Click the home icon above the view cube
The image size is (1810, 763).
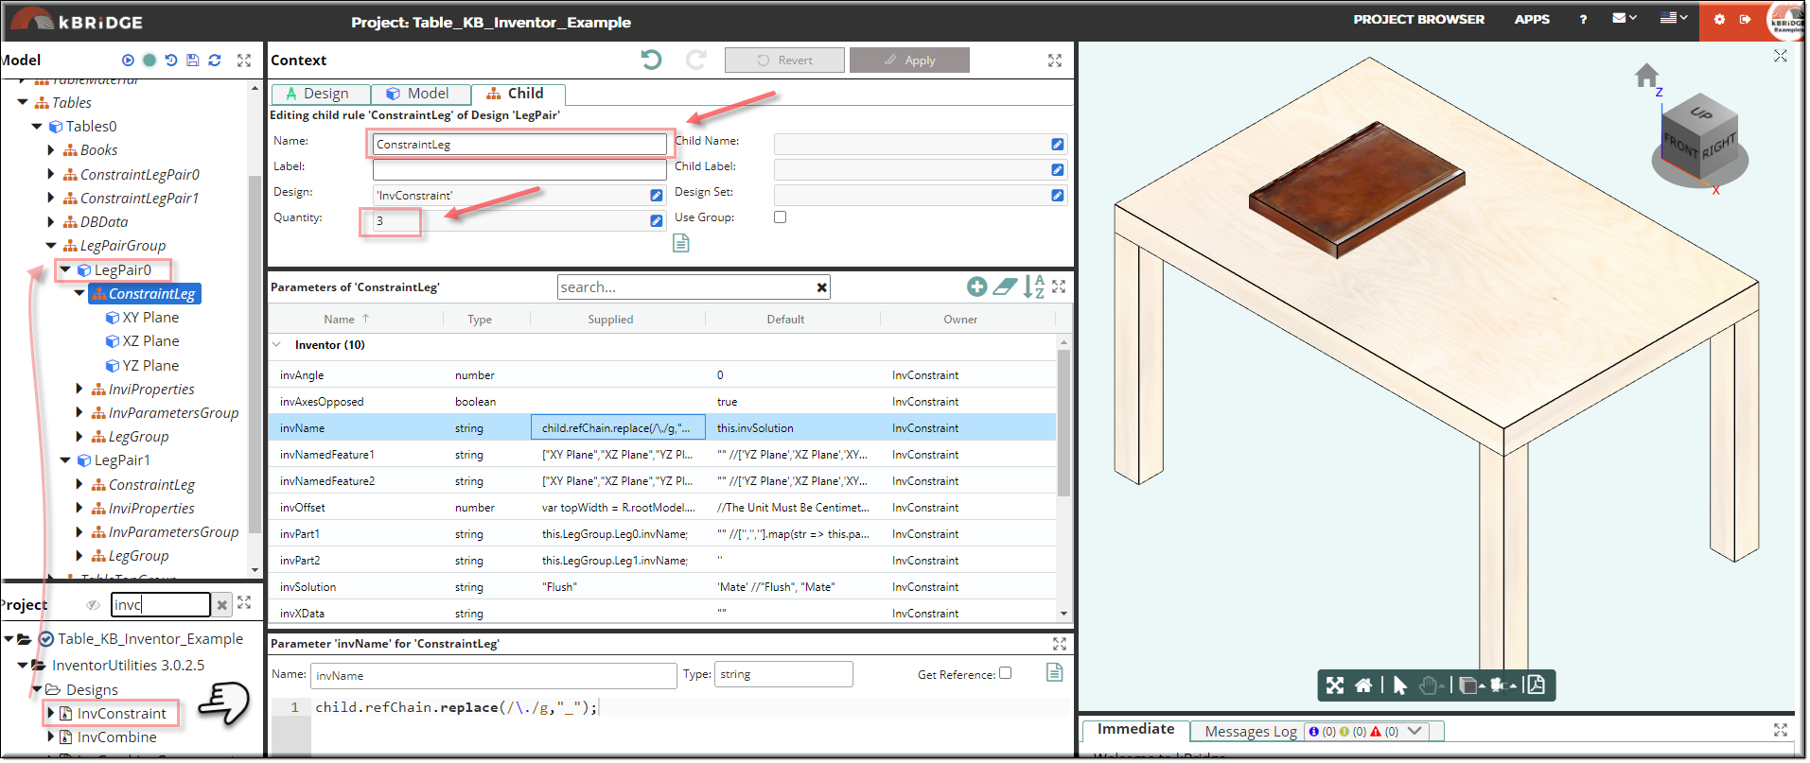[1647, 76]
